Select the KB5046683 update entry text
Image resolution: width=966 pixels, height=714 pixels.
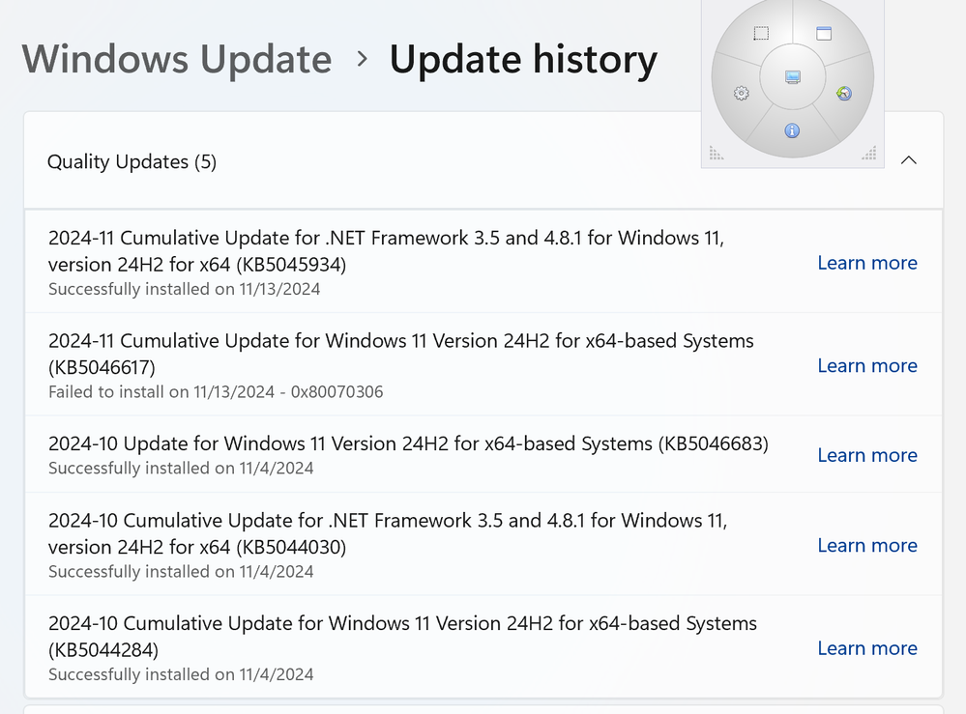[408, 443]
